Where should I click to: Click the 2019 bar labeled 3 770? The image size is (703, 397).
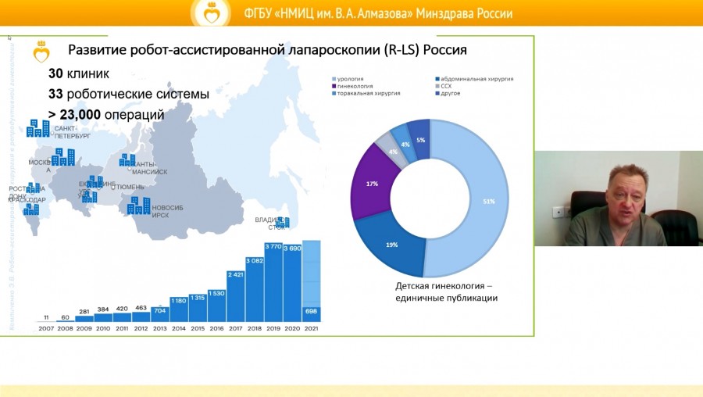pos(273,285)
